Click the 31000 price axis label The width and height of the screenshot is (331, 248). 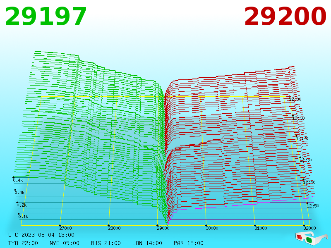[x=261, y=228]
